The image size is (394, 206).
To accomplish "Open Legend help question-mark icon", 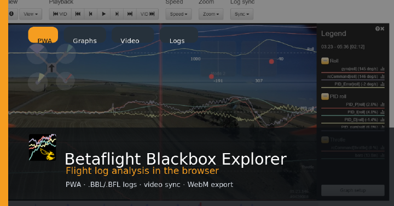I will (378, 29).
